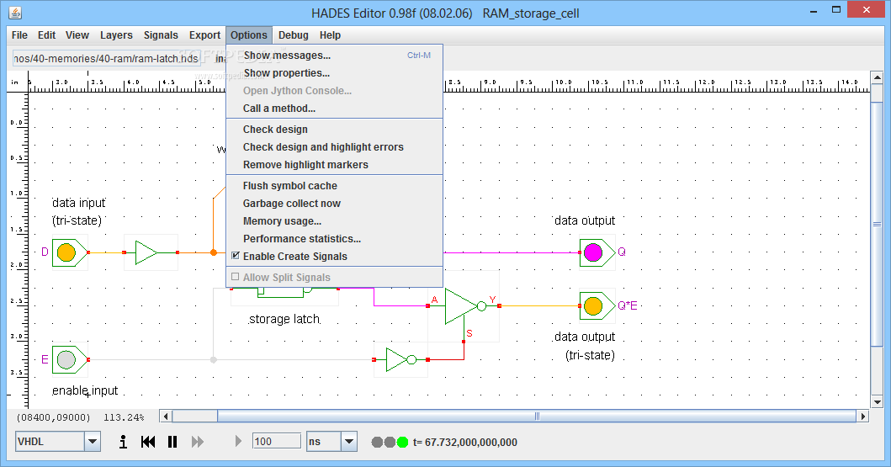This screenshot has height=467, width=891.
Task: Open the Signals menu
Action: click(x=161, y=35)
